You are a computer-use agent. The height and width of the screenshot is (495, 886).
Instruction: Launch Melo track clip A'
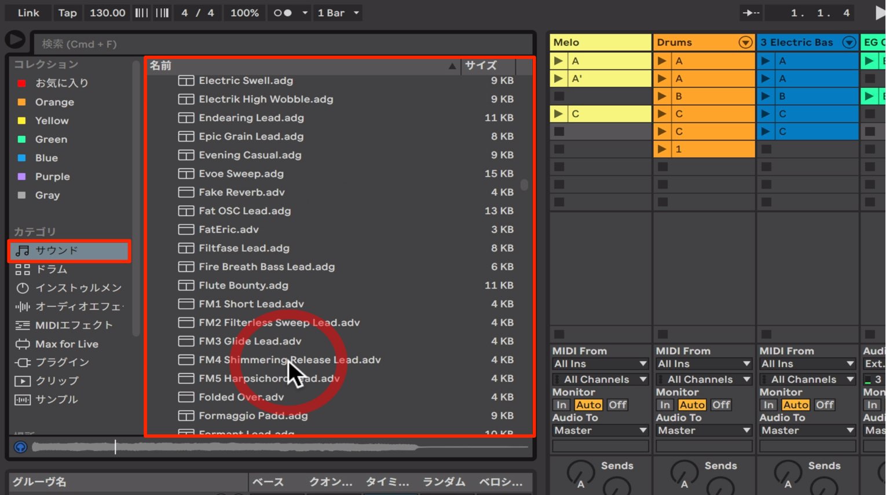click(x=558, y=79)
